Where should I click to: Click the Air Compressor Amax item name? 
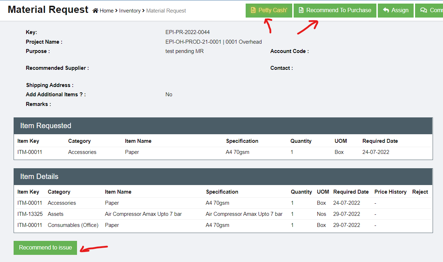[x=143, y=214]
